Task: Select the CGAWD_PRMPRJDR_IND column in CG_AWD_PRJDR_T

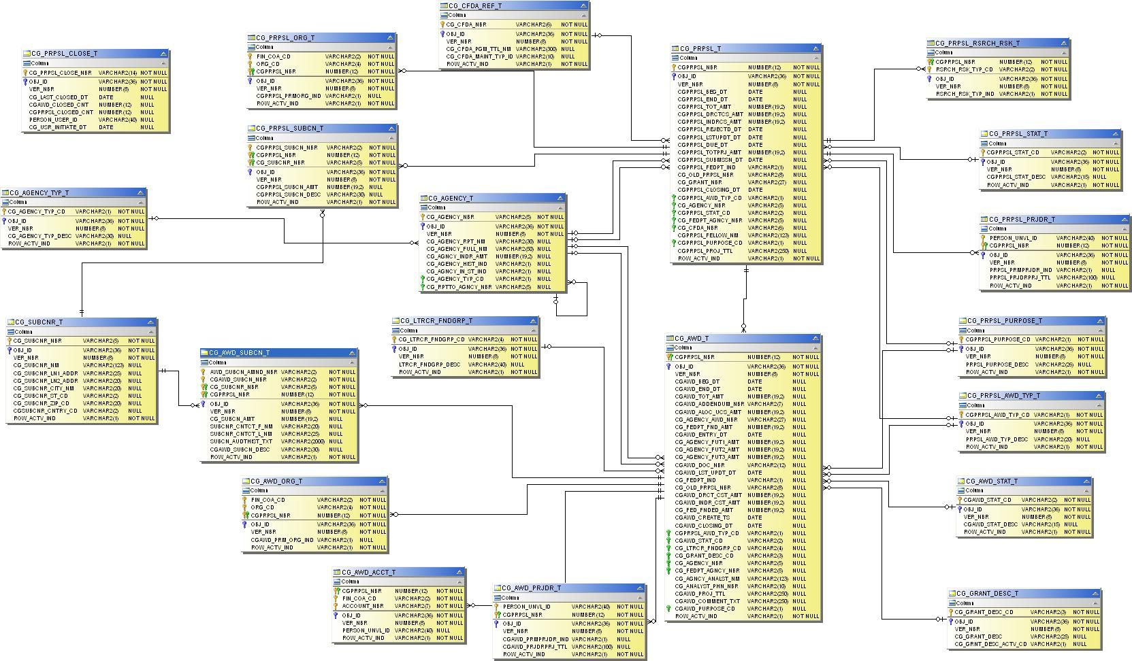Action: tap(569, 639)
